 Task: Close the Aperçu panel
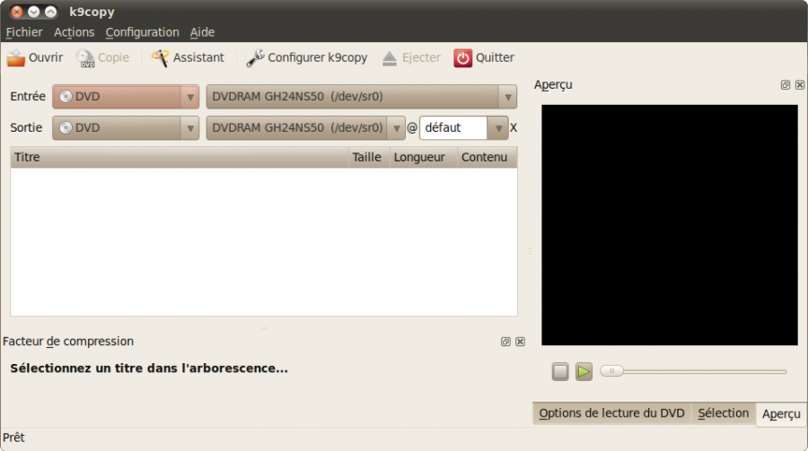[800, 85]
